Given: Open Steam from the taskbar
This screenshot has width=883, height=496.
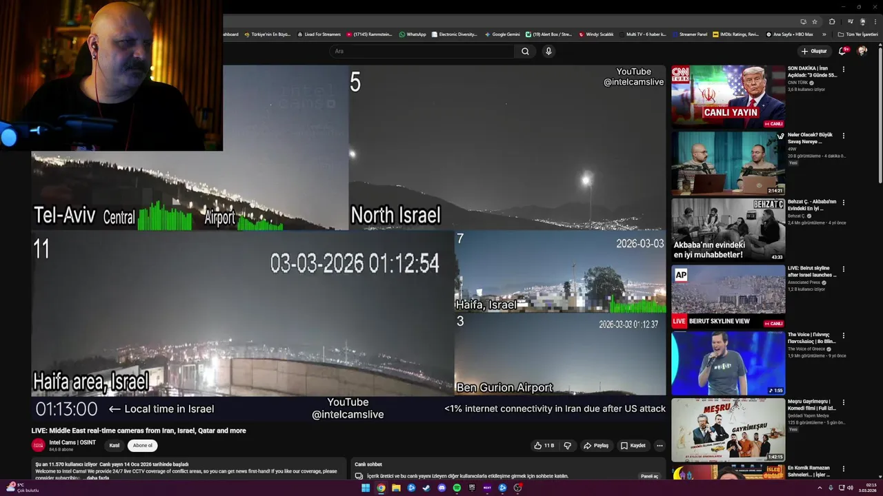Looking at the screenshot, I should click(x=426, y=488).
